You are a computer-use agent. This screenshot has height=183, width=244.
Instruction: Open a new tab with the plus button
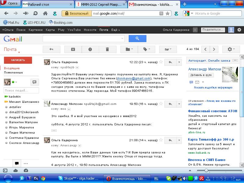pyautogui.click(x=185, y=4)
